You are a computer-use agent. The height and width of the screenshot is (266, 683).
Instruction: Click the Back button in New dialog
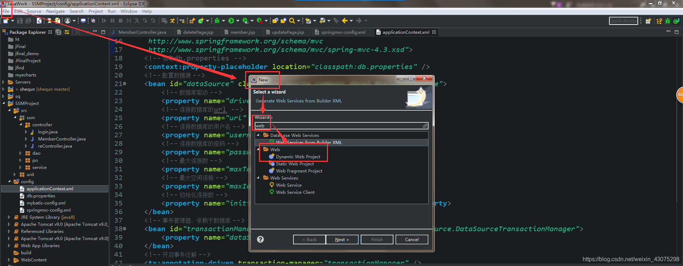(x=309, y=239)
